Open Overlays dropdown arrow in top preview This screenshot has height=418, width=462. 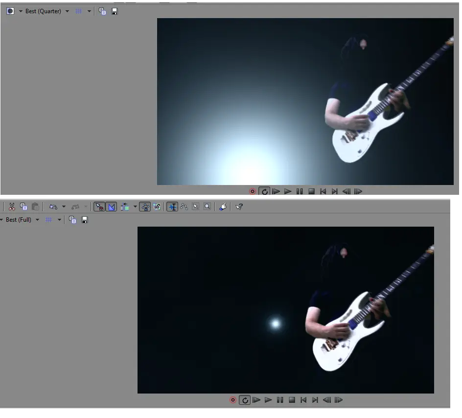point(89,11)
